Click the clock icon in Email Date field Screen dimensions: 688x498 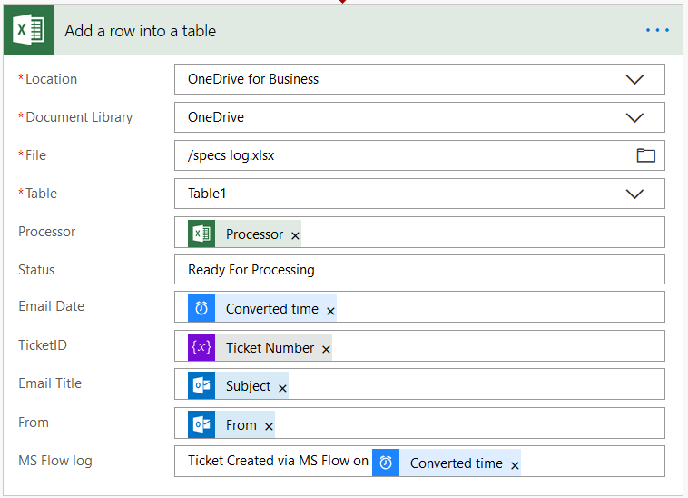pyautogui.click(x=201, y=309)
